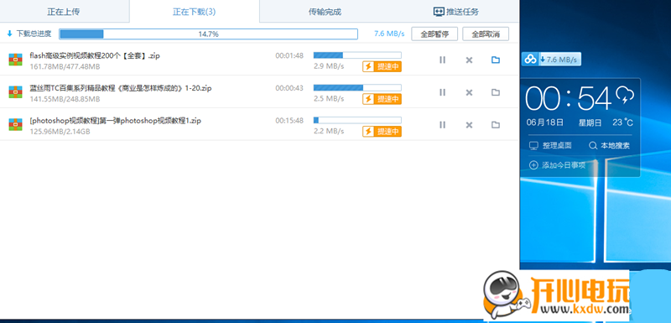This screenshot has height=323, width=671.
Task: Click remaining time 00:01:48
Action: click(x=289, y=55)
